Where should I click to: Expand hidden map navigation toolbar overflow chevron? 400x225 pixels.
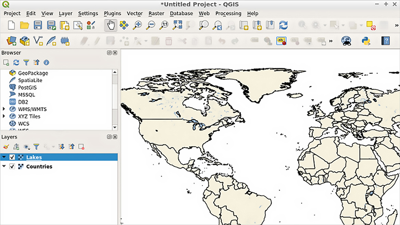click(x=397, y=25)
